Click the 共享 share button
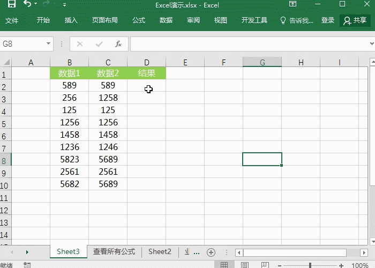 click(x=355, y=20)
